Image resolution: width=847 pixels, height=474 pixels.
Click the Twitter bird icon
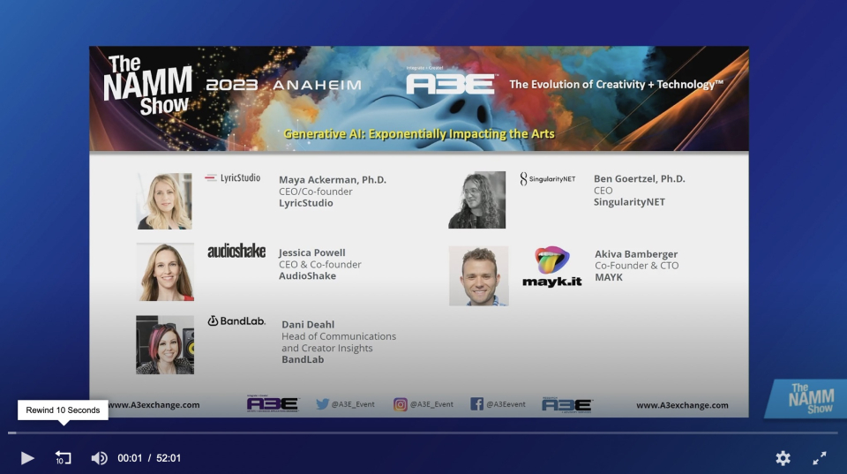coord(323,404)
